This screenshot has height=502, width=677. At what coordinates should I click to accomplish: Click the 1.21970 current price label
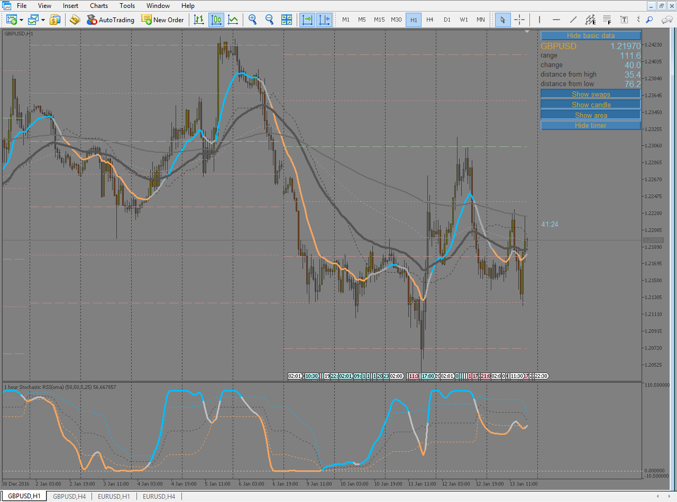653,240
